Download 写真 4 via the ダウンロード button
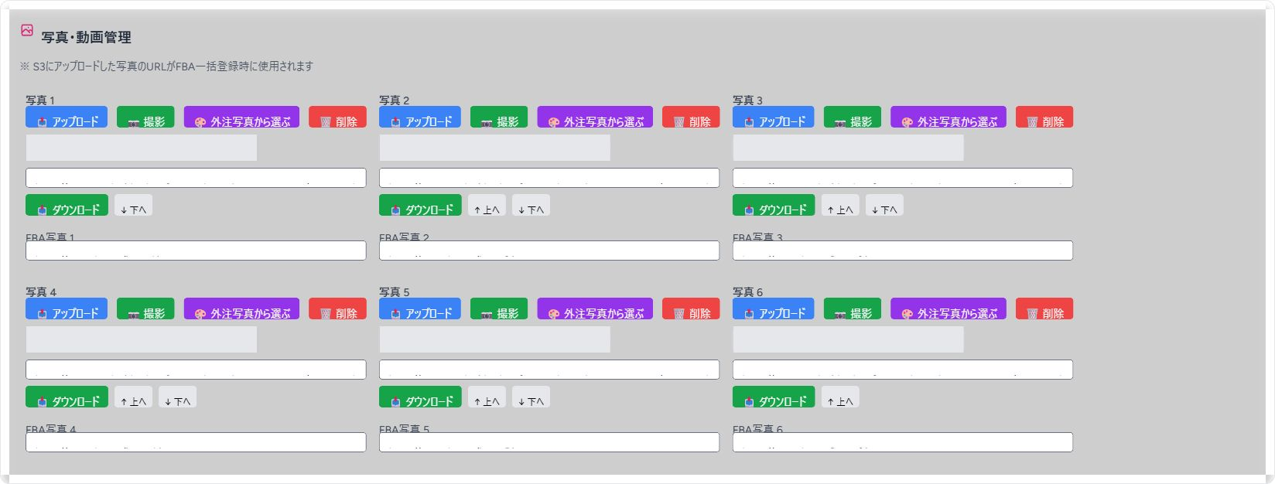This screenshot has height=484, width=1275. [67, 397]
